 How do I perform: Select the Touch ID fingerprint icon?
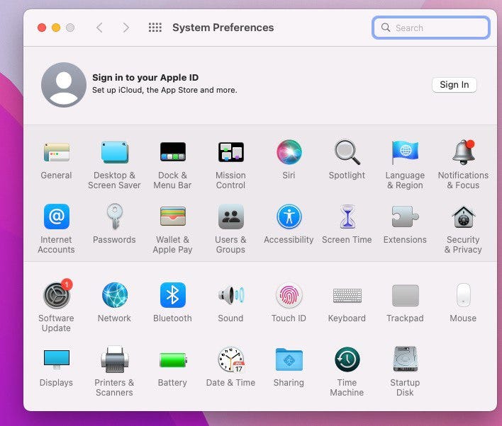(x=289, y=295)
